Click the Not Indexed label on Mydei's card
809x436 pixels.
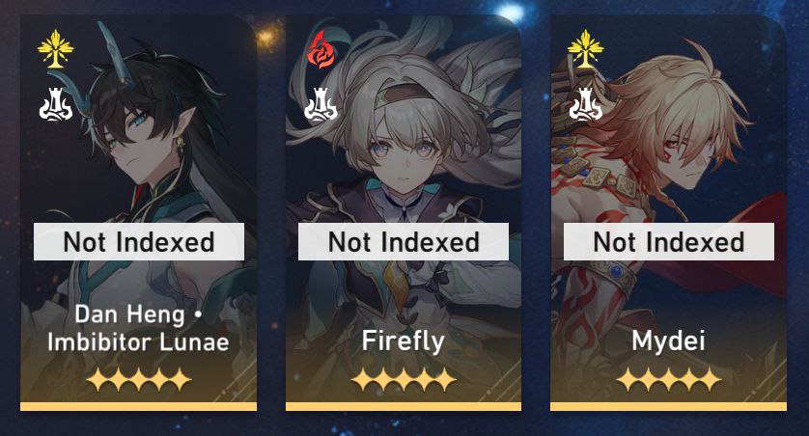click(669, 242)
